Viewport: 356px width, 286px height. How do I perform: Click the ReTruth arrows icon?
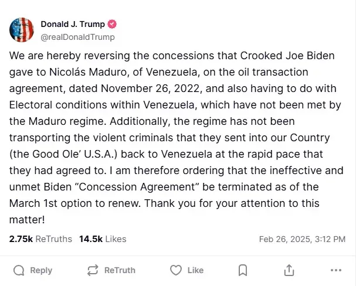pos(92,270)
